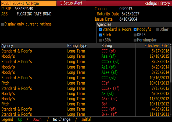Image resolution: width=172 pixels, height=122 pixels.
Task: Click the effective date 3/25/2014
Action: tap(160, 72)
